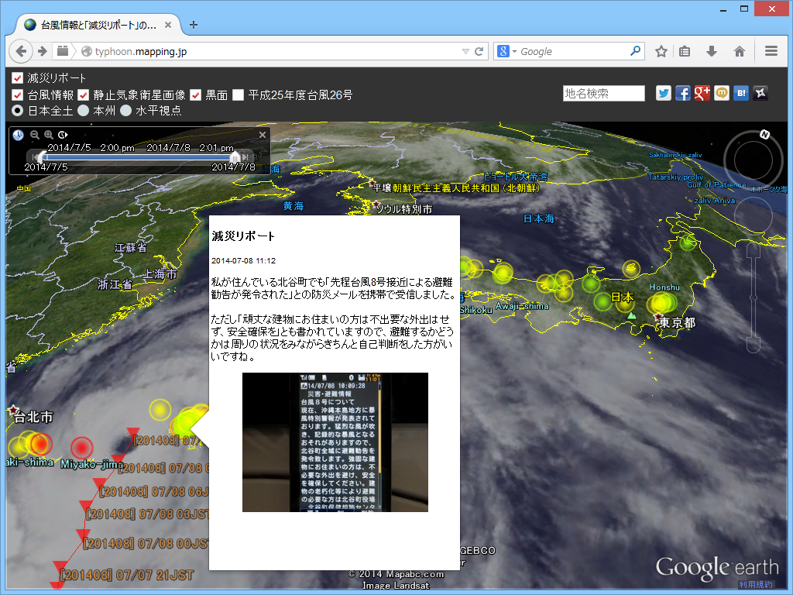Disable the 静止気象衛星画像 layer checkbox
The width and height of the screenshot is (793, 595).
(82, 95)
